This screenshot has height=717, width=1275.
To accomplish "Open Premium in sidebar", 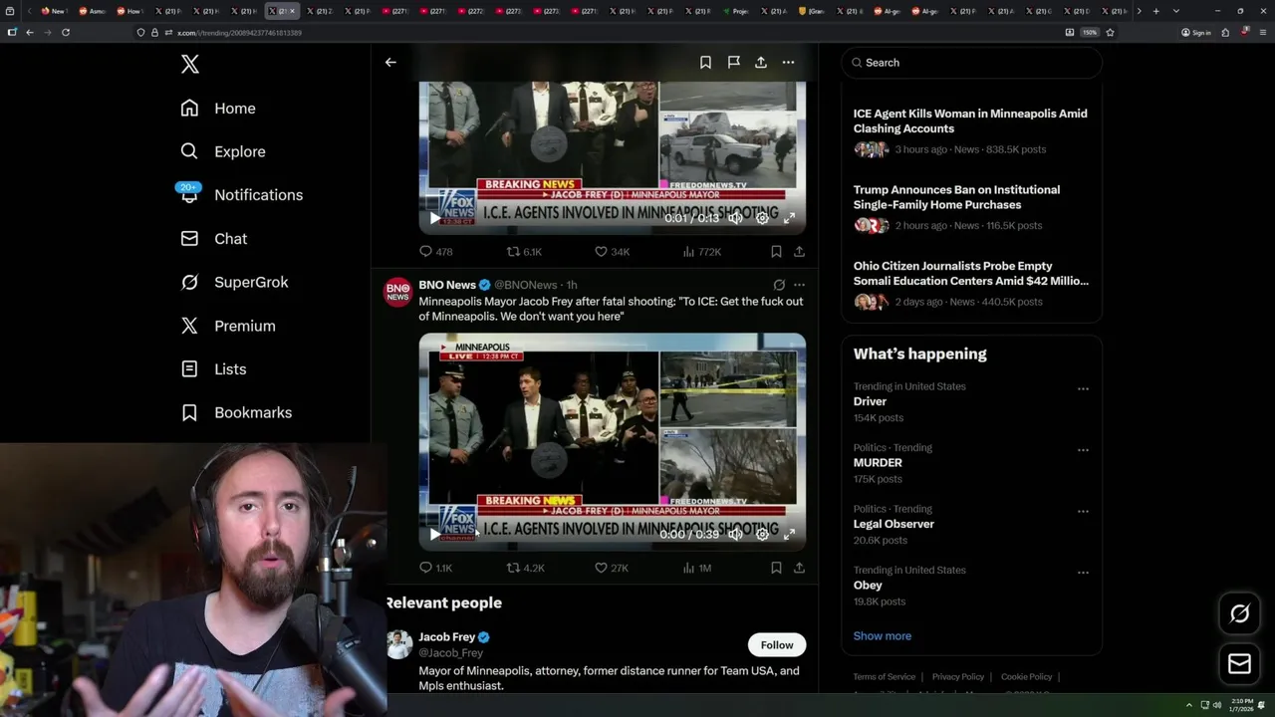I will click(228, 326).
